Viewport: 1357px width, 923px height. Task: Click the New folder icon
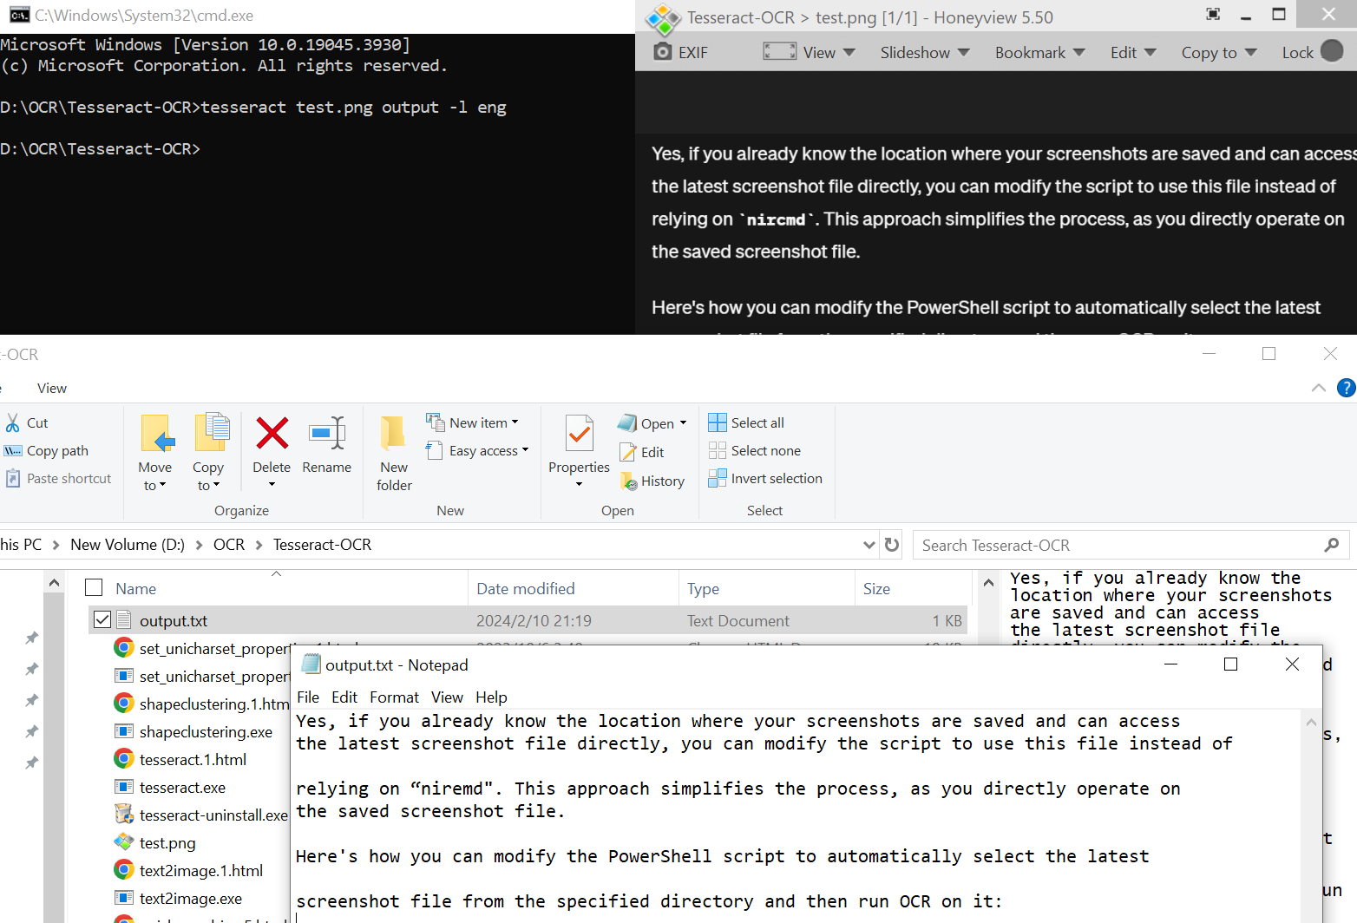coord(394,433)
